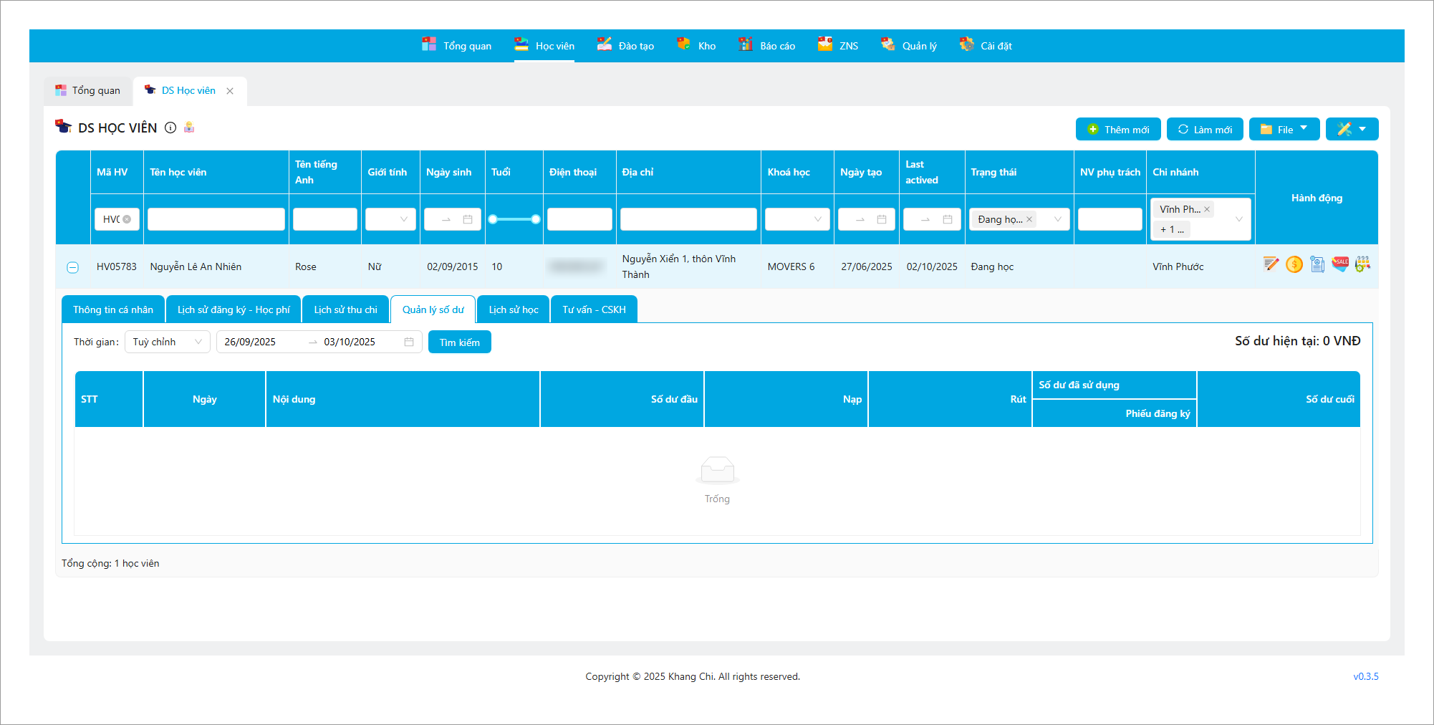Open the Đào tạo menu
Viewport: 1434px width, 725px height.
tap(626, 46)
